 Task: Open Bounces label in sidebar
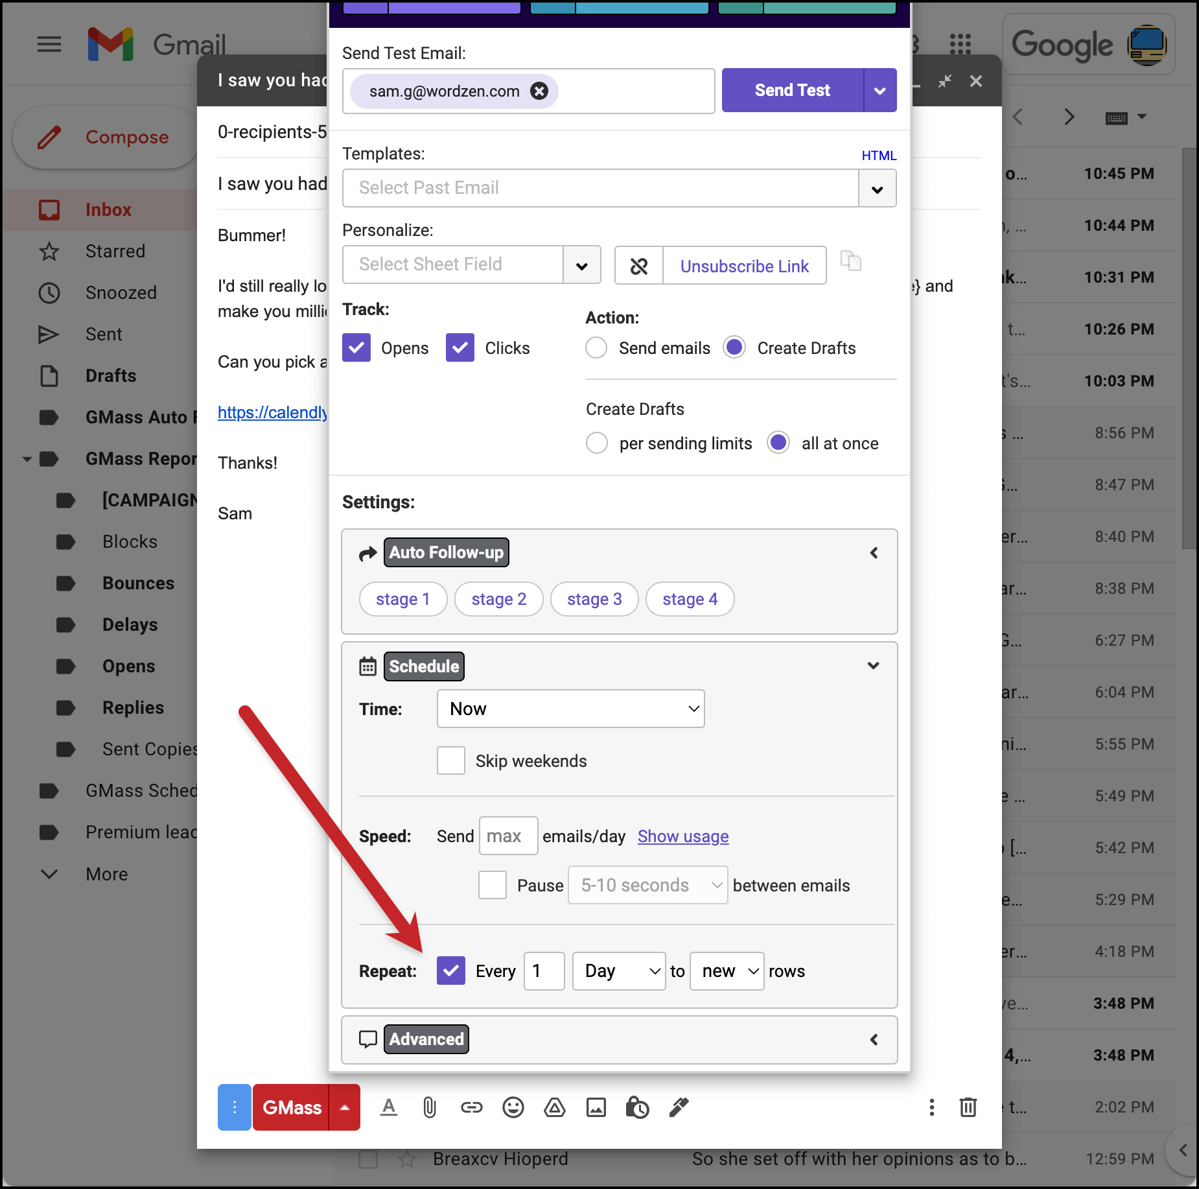(x=138, y=583)
